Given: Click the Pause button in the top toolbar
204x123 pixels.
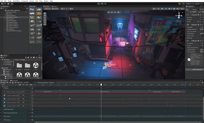Looking at the screenshot, I should pos(102,4).
